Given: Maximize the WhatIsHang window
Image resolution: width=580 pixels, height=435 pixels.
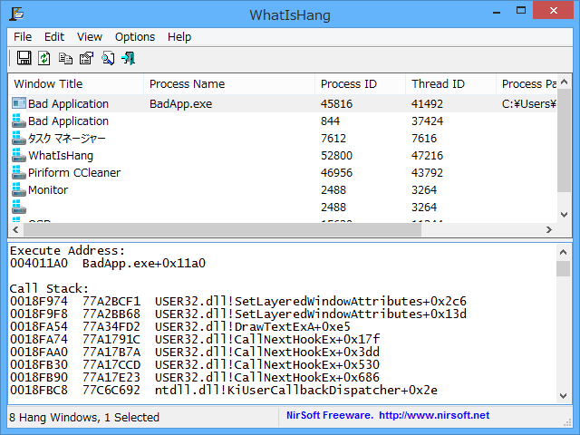Looking at the screenshot, I should click(521, 10).
